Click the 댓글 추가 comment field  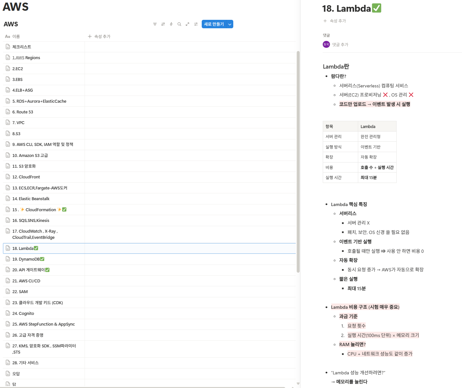[340, 45]
